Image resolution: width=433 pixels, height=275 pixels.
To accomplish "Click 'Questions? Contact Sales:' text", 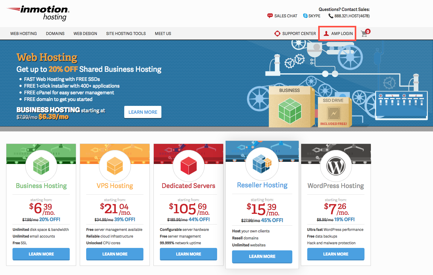I will (x=344, y=9).
